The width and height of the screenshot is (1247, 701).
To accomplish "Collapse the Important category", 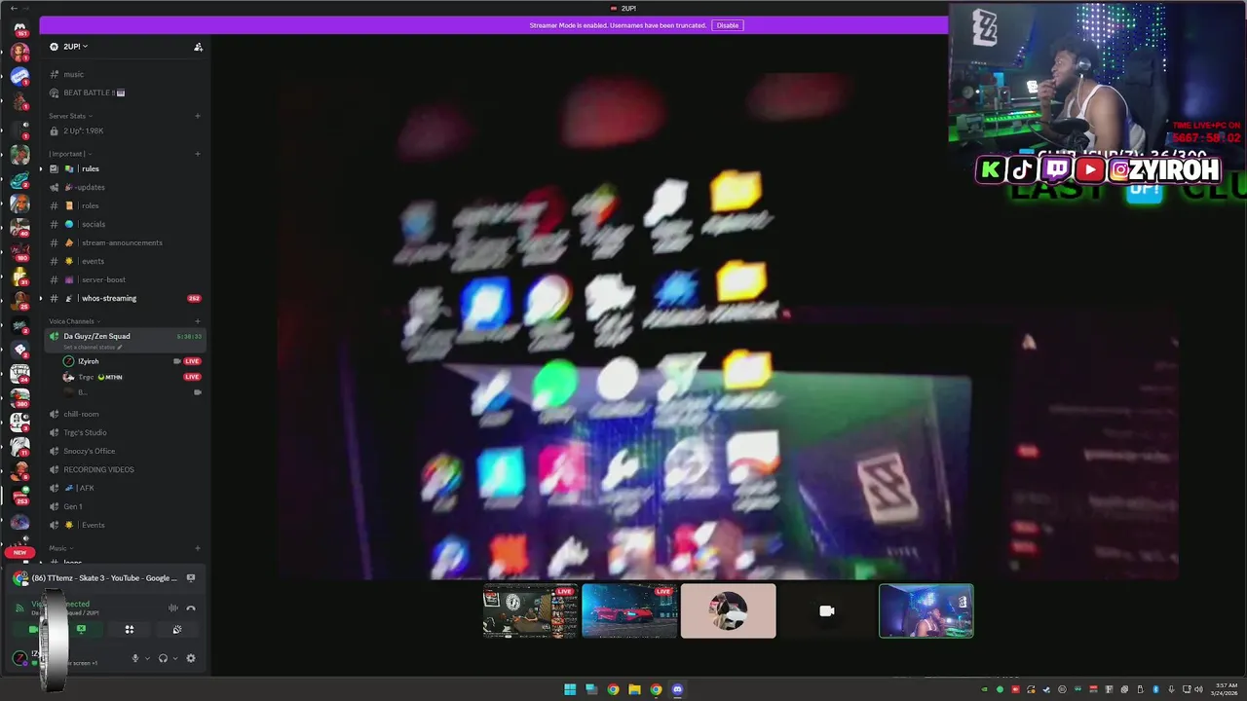I will click(x=70, y=154).
